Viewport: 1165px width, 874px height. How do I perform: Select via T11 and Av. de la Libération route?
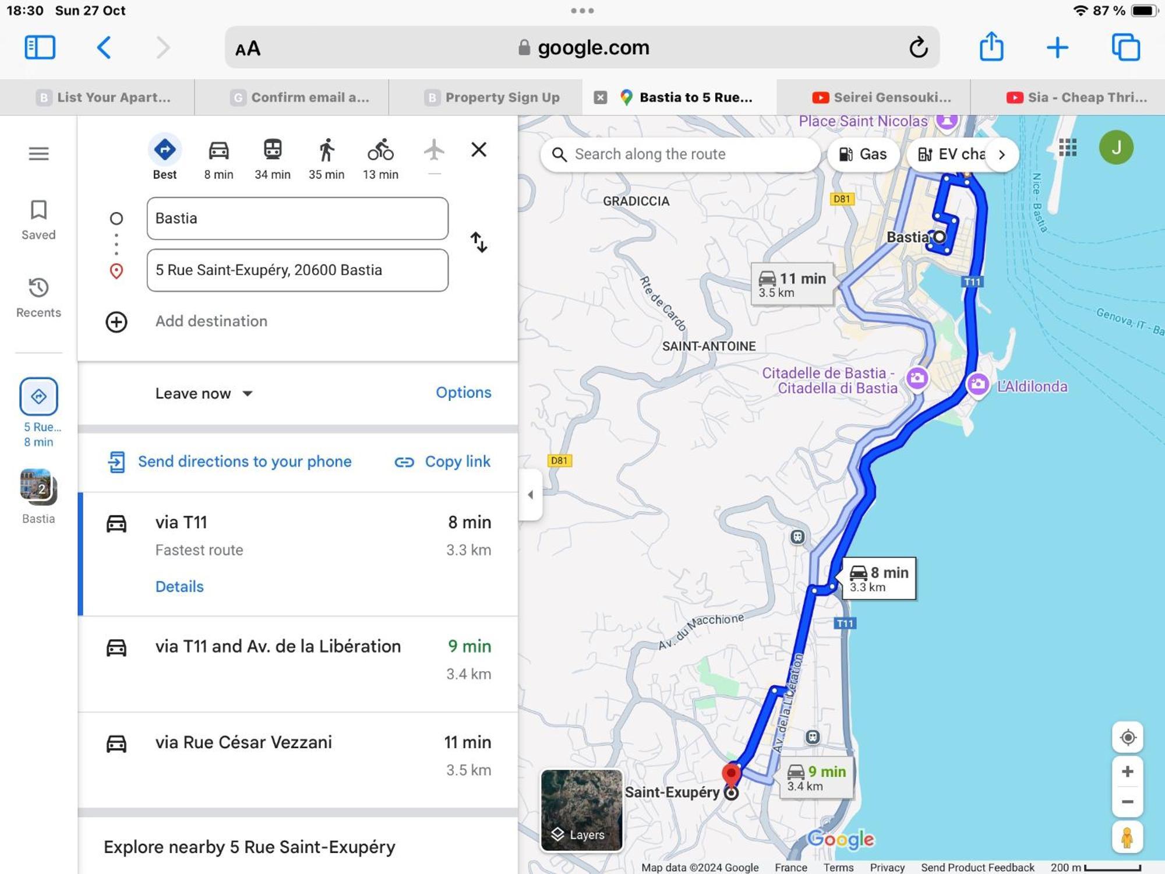(x=298, y=664)
